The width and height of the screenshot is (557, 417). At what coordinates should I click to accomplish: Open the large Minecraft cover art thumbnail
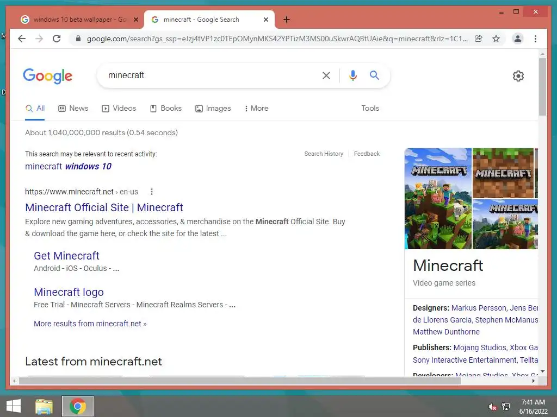pyautogui.click(x=438, y=199)
